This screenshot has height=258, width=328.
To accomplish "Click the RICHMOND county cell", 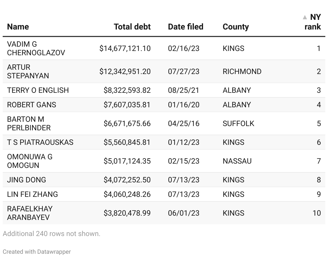I will tap(242, 72).
